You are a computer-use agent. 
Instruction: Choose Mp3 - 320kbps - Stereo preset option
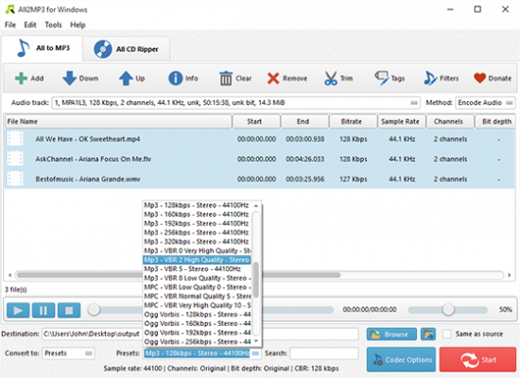(197, 241)
